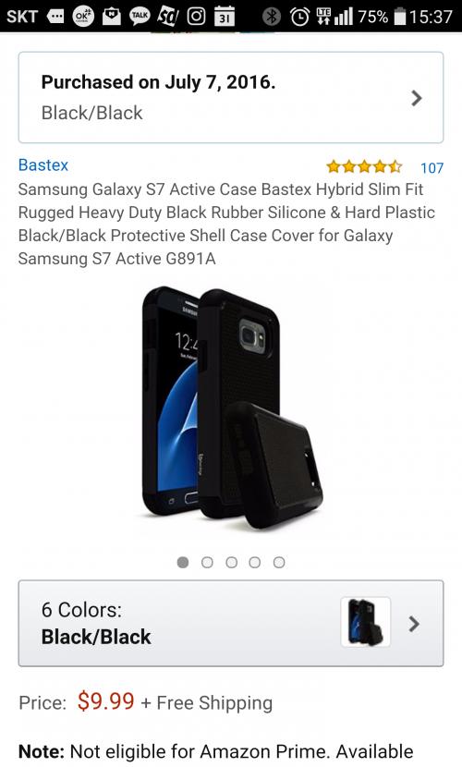This screenshot has width=462, height=767.
Task: Tap the LTE signal strength icon
Action: tap(334, 16)
